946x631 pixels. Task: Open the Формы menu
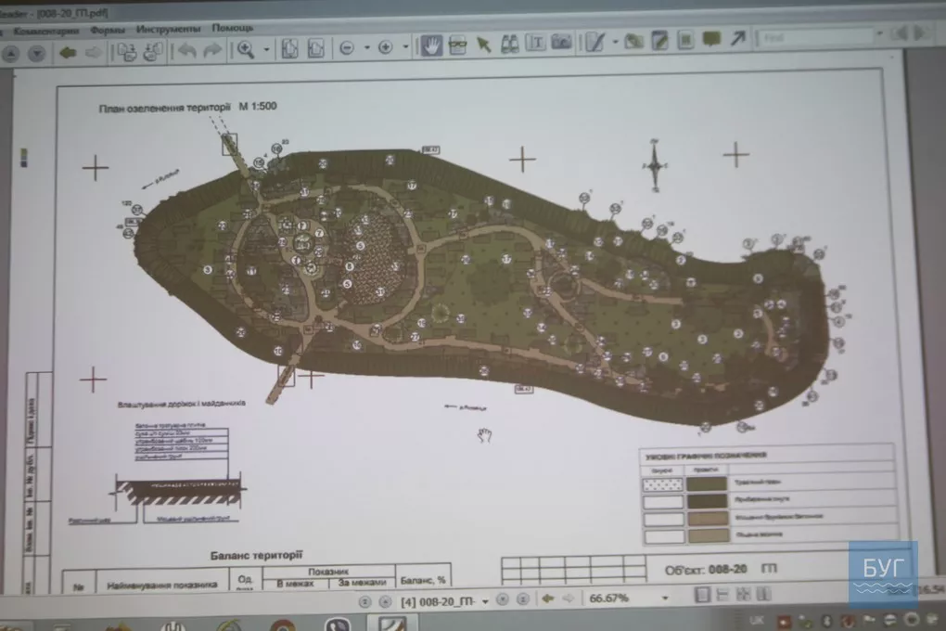[x=109, y=30]
